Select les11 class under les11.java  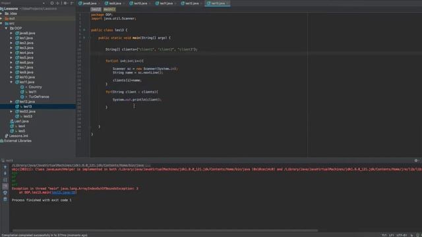point(32,92)
